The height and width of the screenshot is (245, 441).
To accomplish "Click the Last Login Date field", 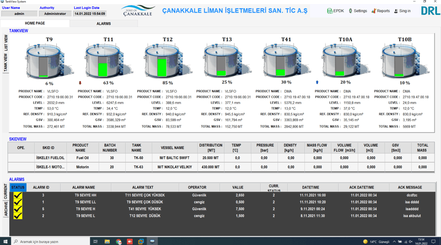I will coord(90,14).
